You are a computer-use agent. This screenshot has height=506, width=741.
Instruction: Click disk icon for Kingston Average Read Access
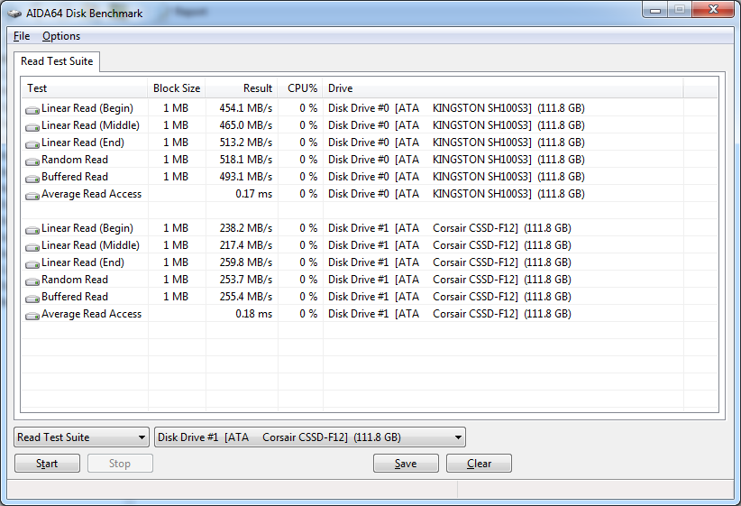coord(32,196)
